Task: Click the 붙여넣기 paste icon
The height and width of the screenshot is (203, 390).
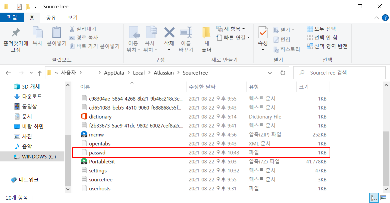Action: point(56,36)
